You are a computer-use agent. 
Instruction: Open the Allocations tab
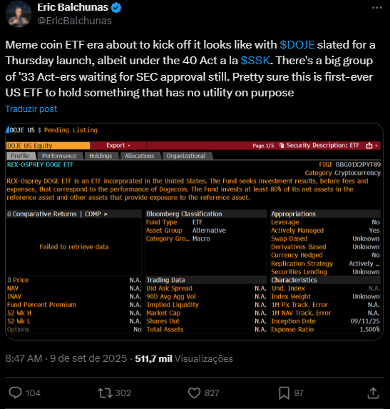point(139,156)
